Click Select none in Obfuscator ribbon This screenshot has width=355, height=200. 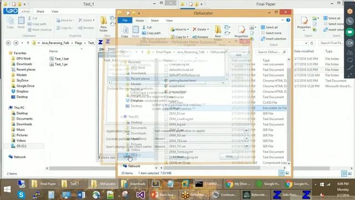click(x=271, y=33)
